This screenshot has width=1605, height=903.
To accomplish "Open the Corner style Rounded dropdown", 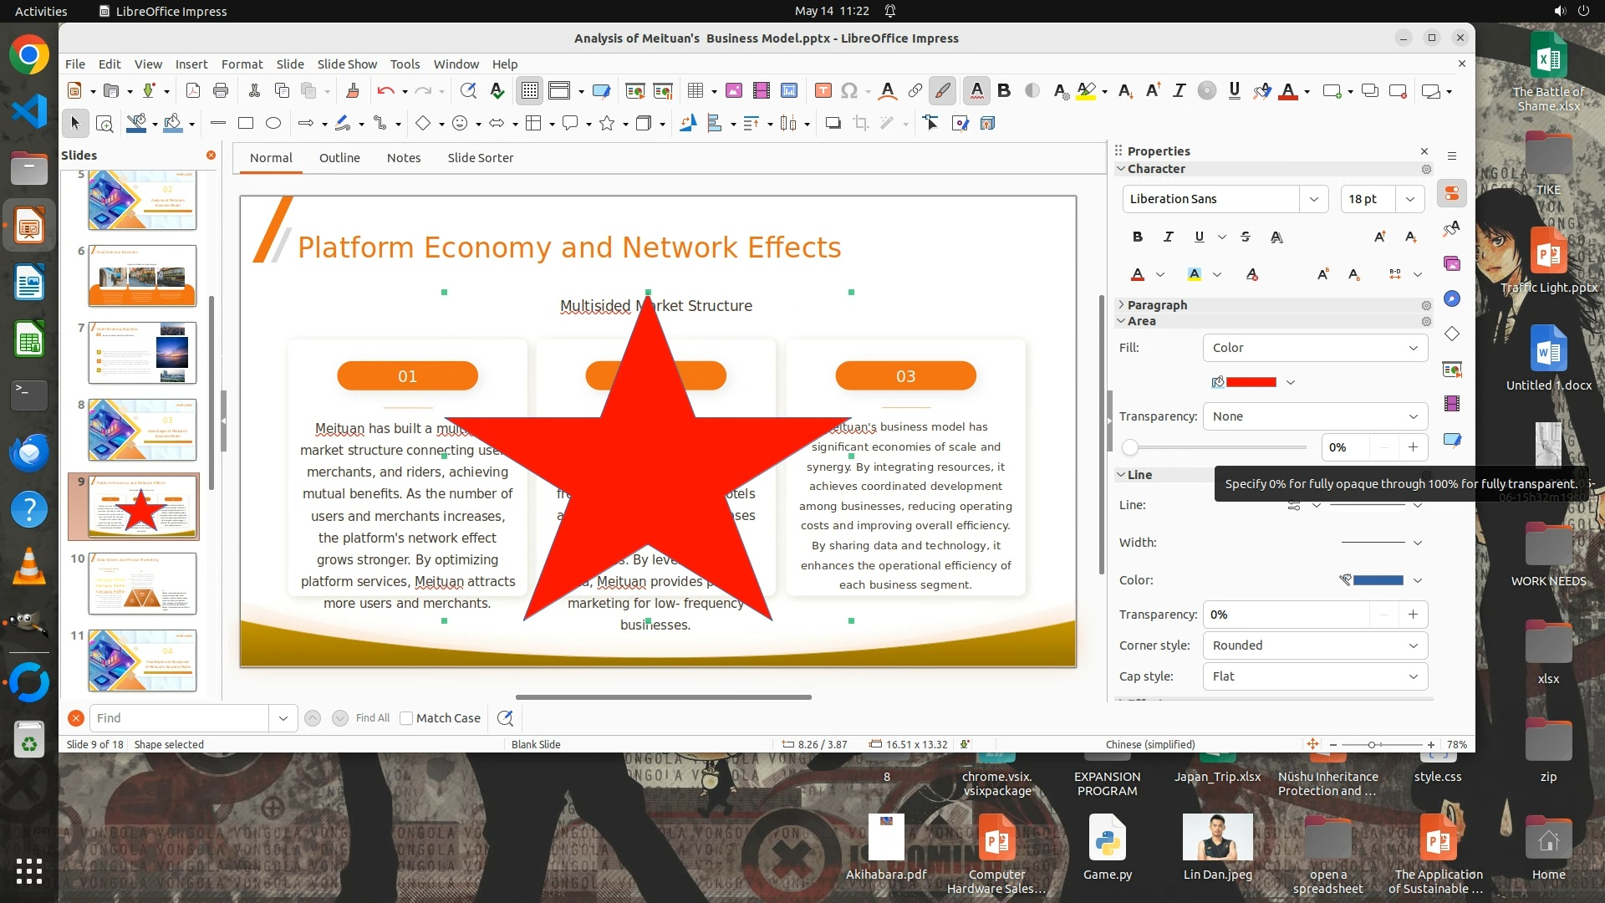I will pos(1314,645).
